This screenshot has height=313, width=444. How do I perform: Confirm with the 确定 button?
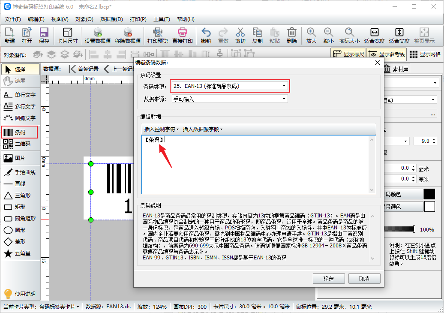328,279
